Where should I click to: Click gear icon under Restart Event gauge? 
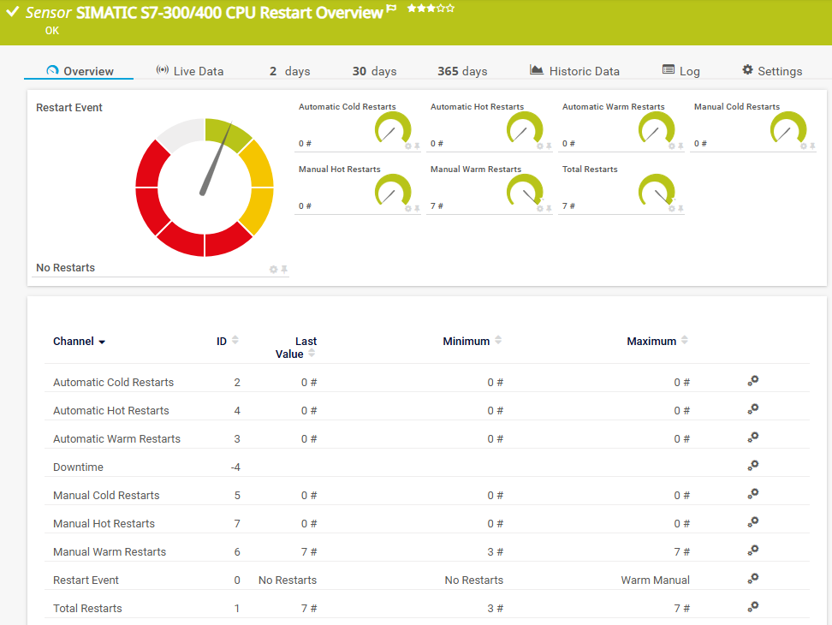point(274,270)
